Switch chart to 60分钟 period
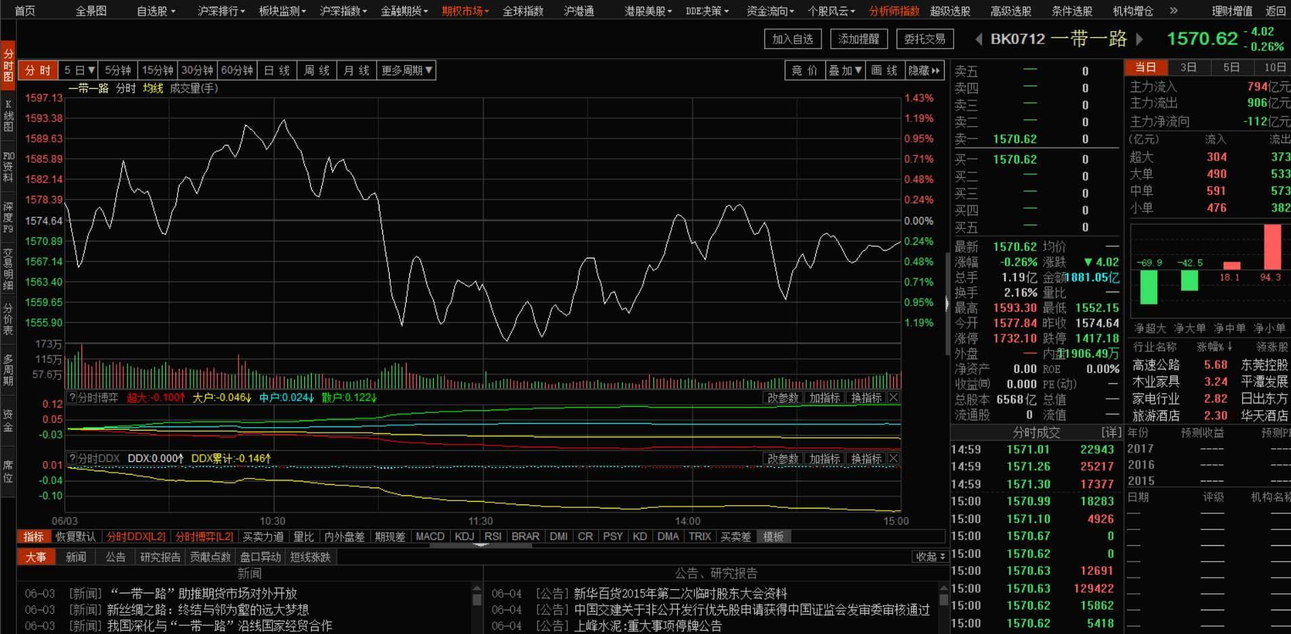The image size is (1291, 634). pos(237,71)
